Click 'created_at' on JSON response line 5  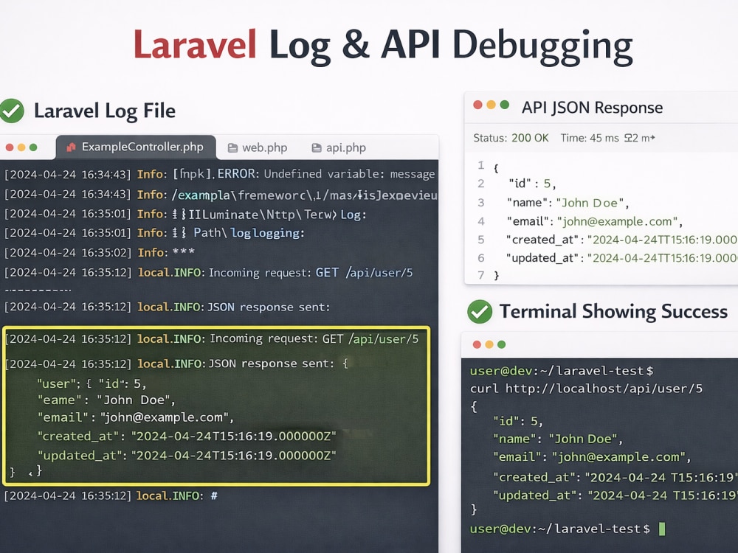tap(621, 240)
